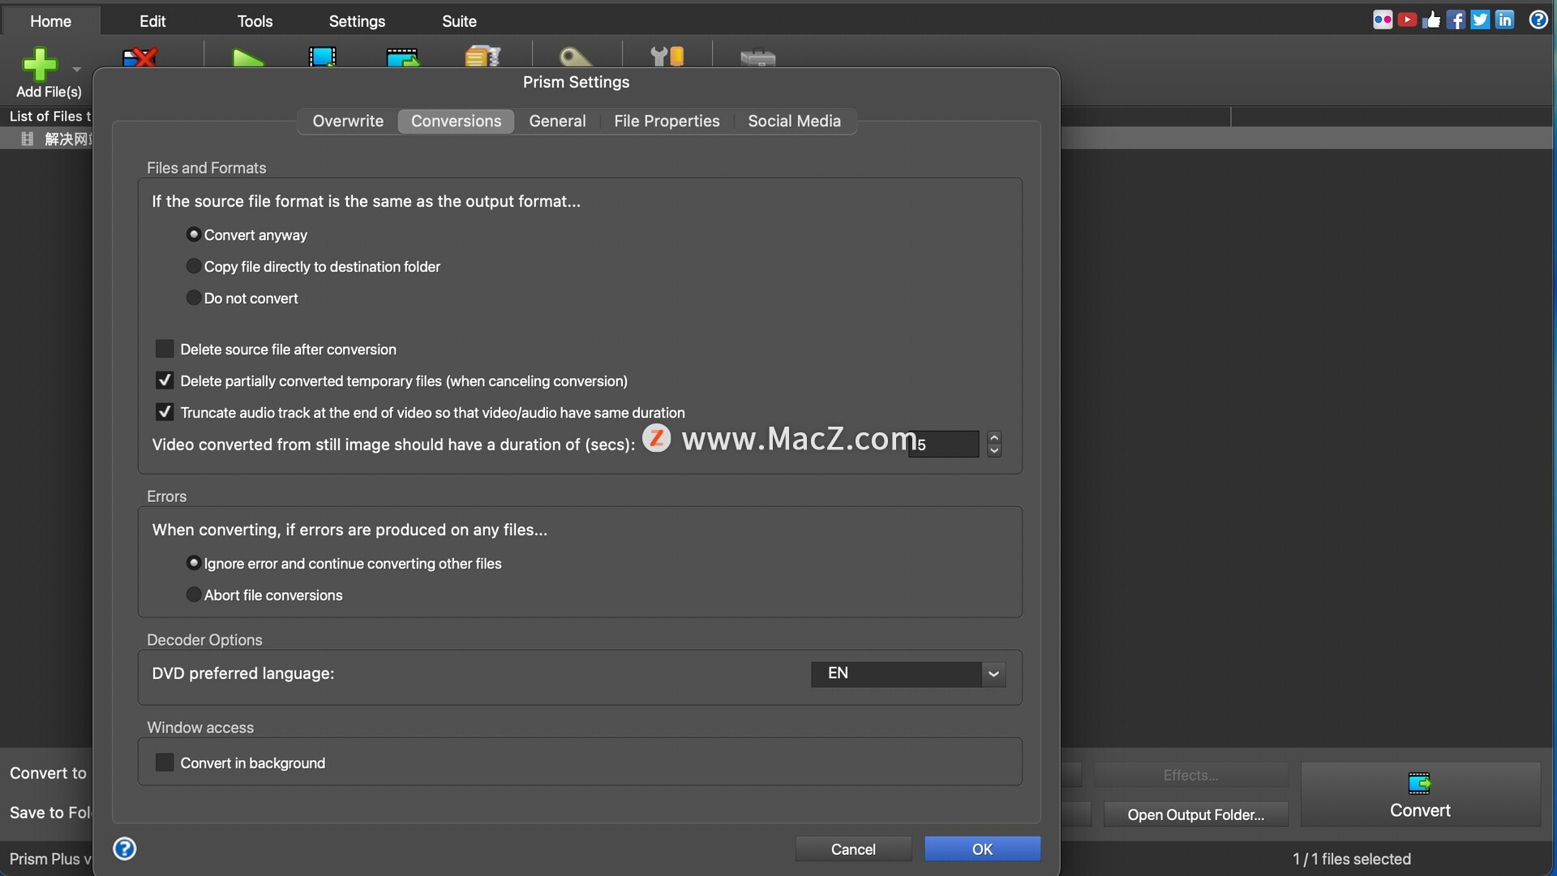Open the Settings ribbon tab
The image size is (1557, 876).
tap(357, 21)
